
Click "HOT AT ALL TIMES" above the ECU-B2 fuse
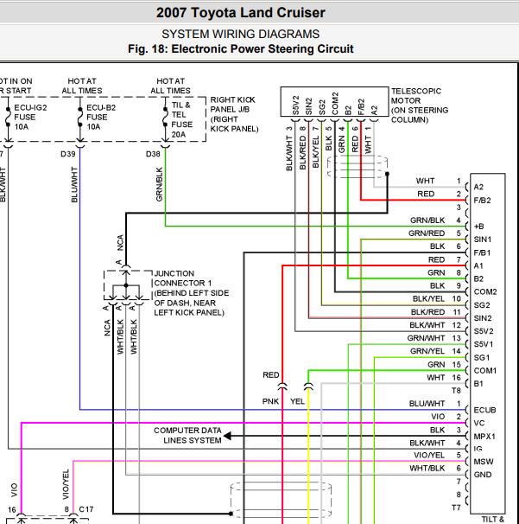point(82,86)
